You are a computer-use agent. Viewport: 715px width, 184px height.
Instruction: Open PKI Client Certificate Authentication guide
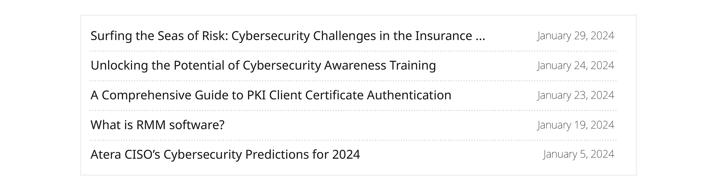tap(271, 95)
